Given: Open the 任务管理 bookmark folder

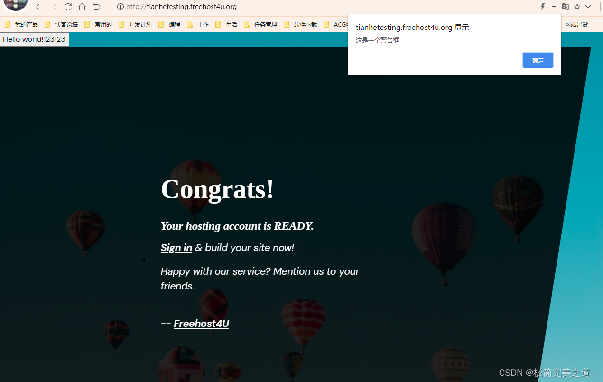Looking at the screenshot, I should 260,24.
